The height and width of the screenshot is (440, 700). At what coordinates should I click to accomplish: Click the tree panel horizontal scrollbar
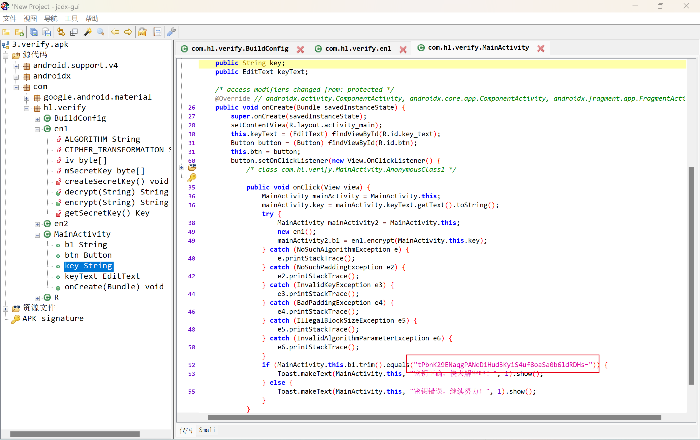(75, 434)
